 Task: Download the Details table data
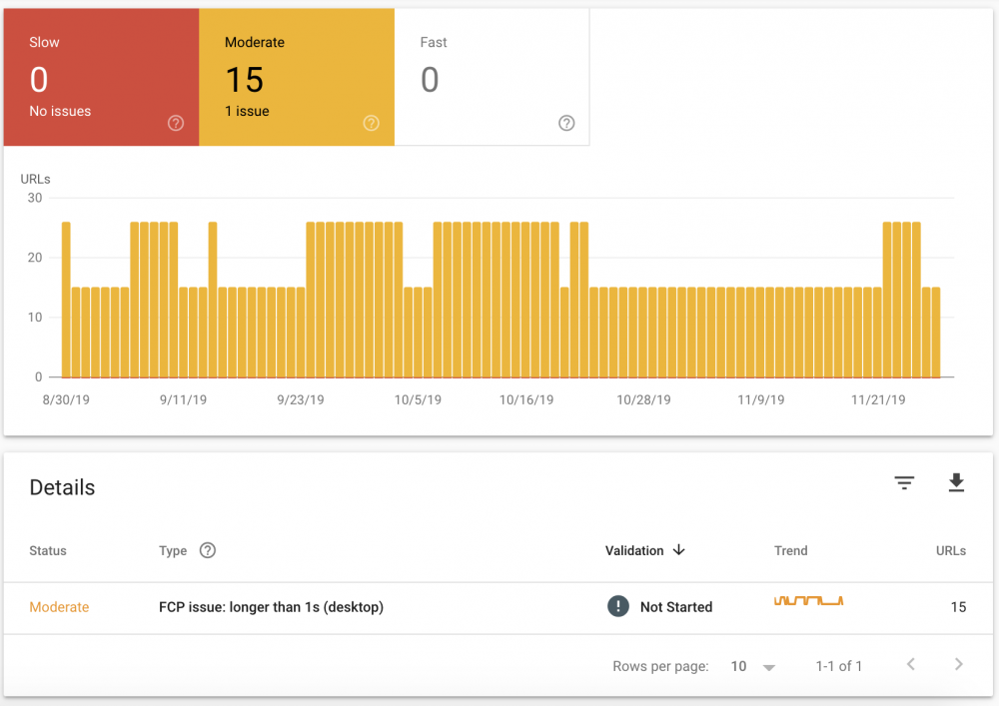956,483
